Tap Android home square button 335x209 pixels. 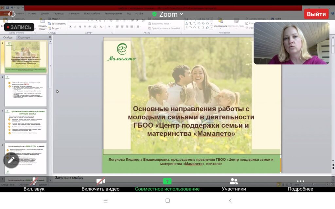point(168,201)
